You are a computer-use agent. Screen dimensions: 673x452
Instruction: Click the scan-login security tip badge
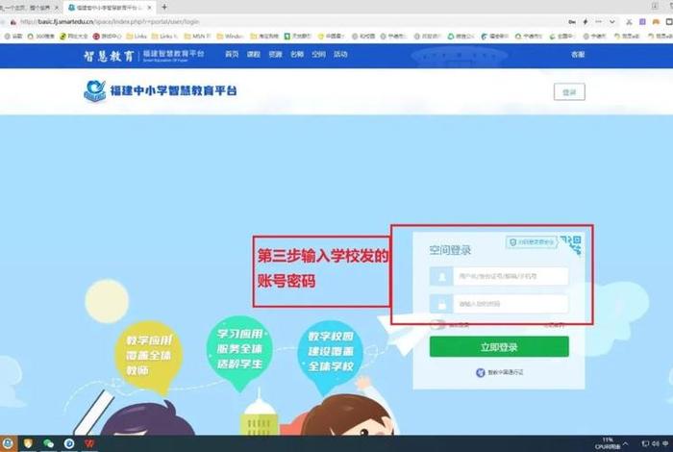(532, 242)
